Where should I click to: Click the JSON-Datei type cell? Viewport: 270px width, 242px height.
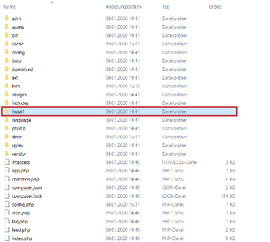coord(174,187)
